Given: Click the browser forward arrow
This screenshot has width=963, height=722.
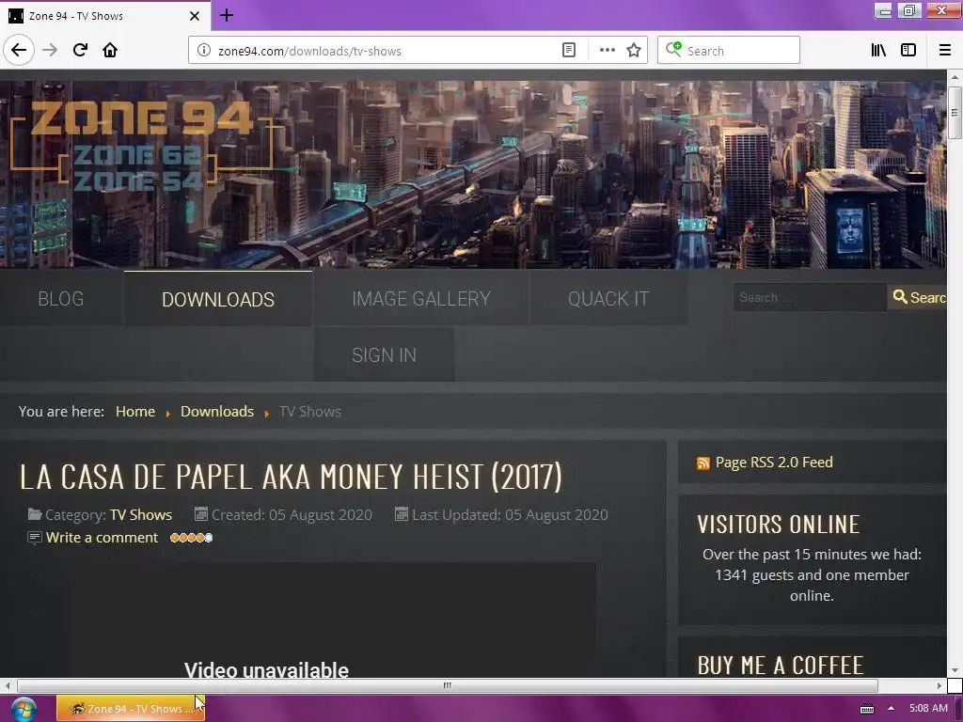Looking at the screenshot, I should pos(50,51).
